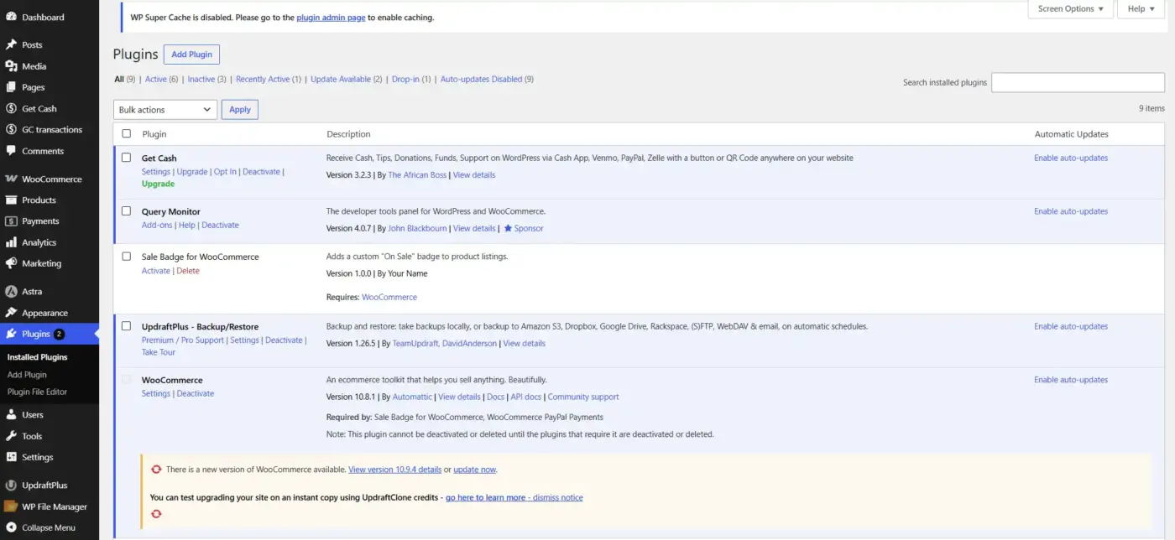Click the Products box icon

point(11,200)
